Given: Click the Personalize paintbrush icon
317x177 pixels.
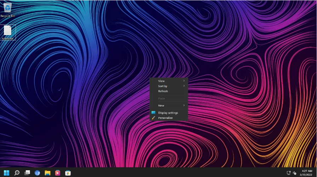Looking at the screenshot, I should pyautogui.click(x=154, y=118).
